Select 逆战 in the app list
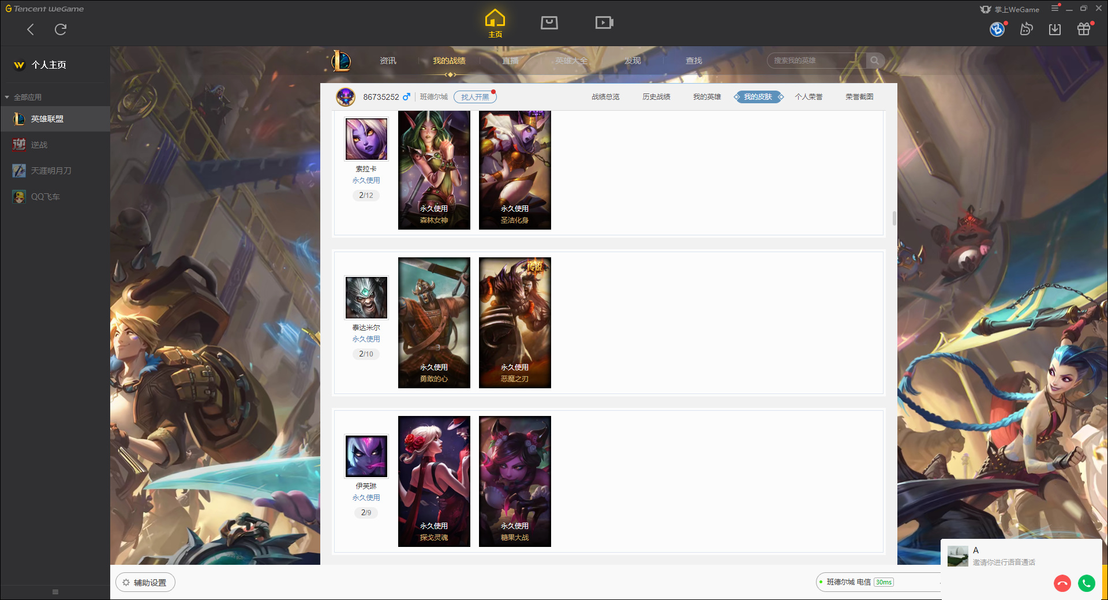The height and width of the screenshot is (600, 1108). click(x=55, y=145)
